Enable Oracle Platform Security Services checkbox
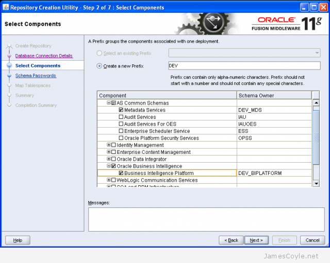The image size is (330, 263). click(121, 138)
